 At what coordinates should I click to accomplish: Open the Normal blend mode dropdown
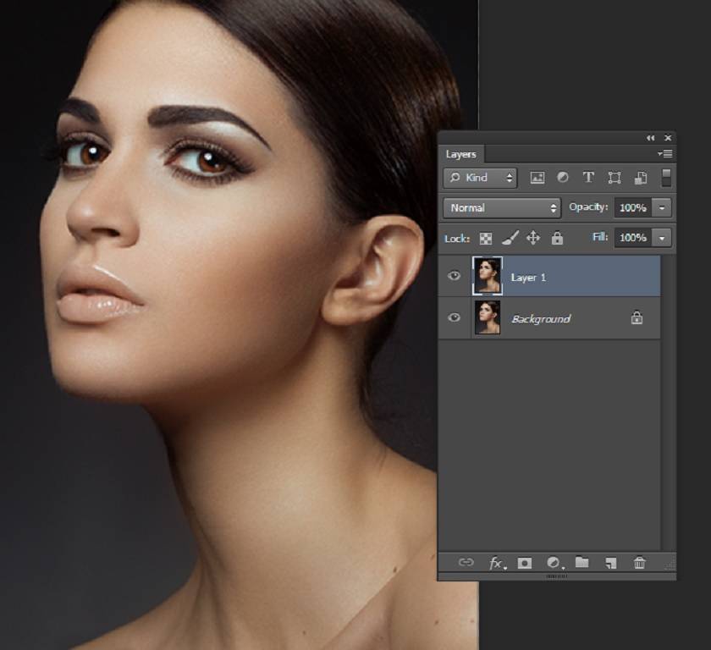click(x=503, y=207)
